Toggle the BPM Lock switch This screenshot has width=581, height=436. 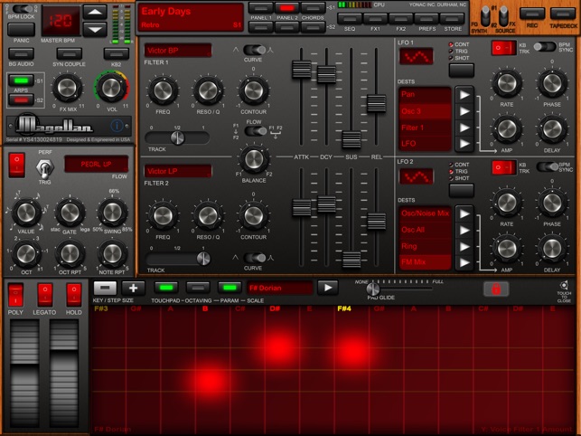tap(22, 8)
